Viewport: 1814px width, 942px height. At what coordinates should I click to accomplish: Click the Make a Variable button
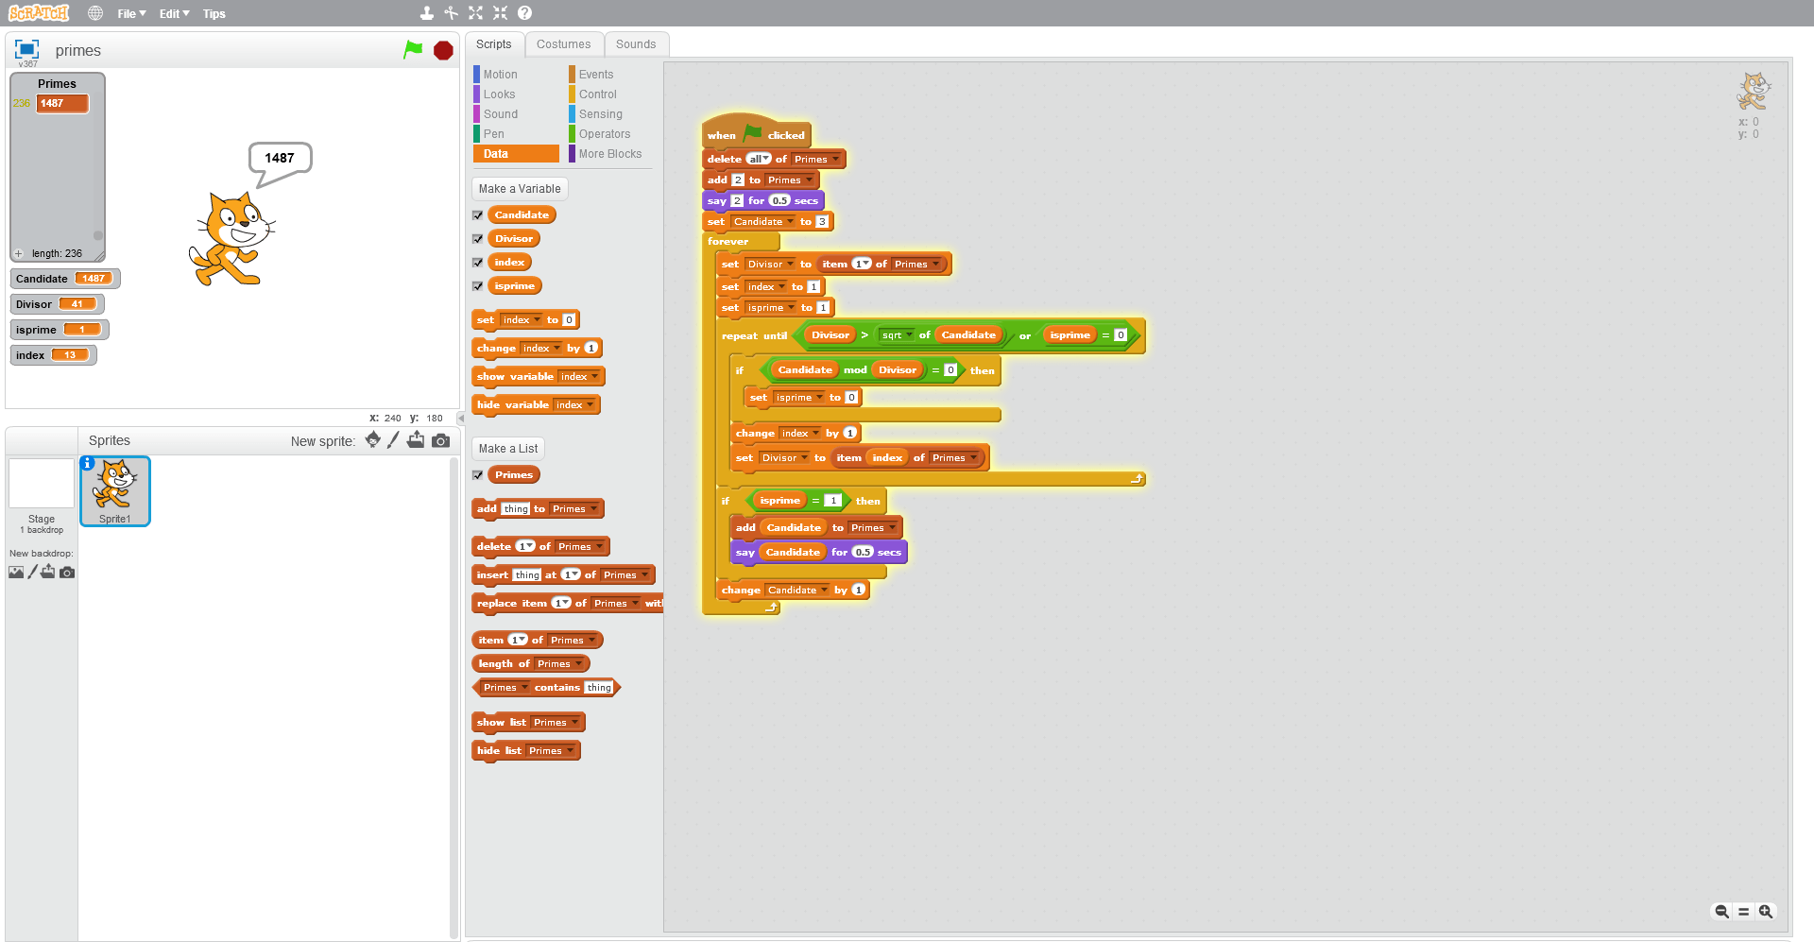[519, 188]
